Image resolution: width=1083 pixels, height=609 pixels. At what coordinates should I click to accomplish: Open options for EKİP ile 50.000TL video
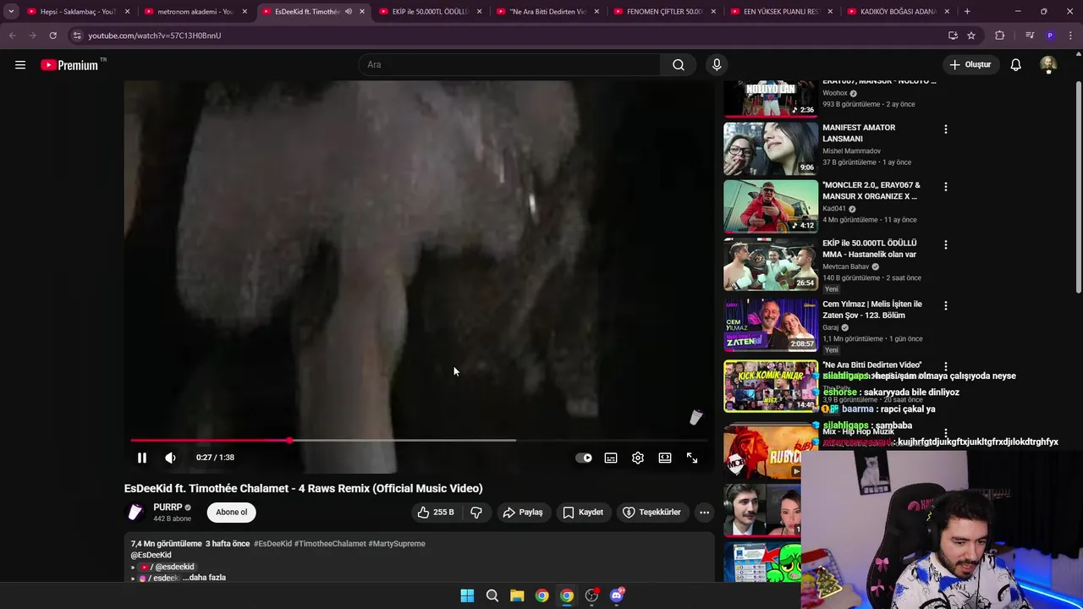[945, 245]
